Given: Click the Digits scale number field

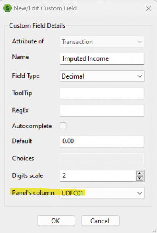Looking at the screenshot, I should pos(98,176).
